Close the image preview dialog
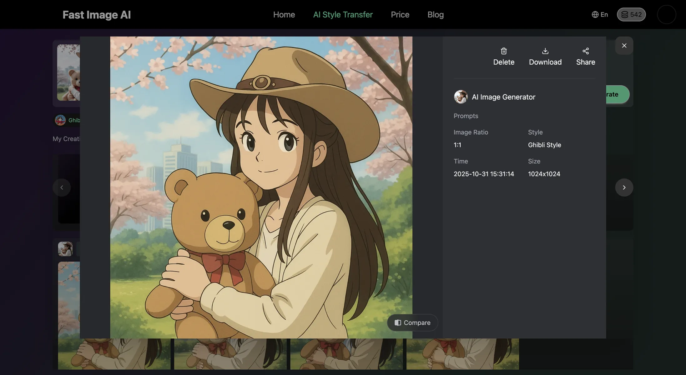Viewport: 686px width, 375px height. 624,46
